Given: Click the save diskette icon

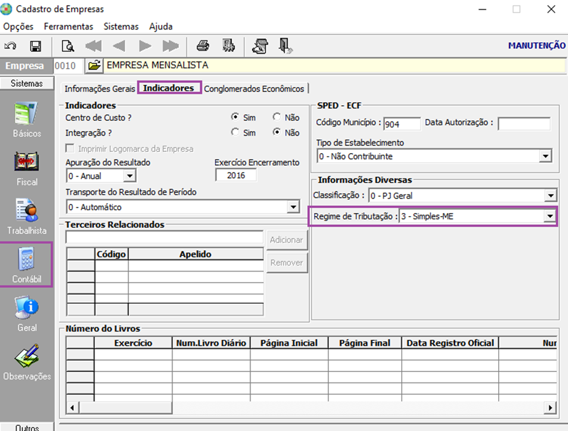Looking at the screenshot, I should click(x=36, y=46).
